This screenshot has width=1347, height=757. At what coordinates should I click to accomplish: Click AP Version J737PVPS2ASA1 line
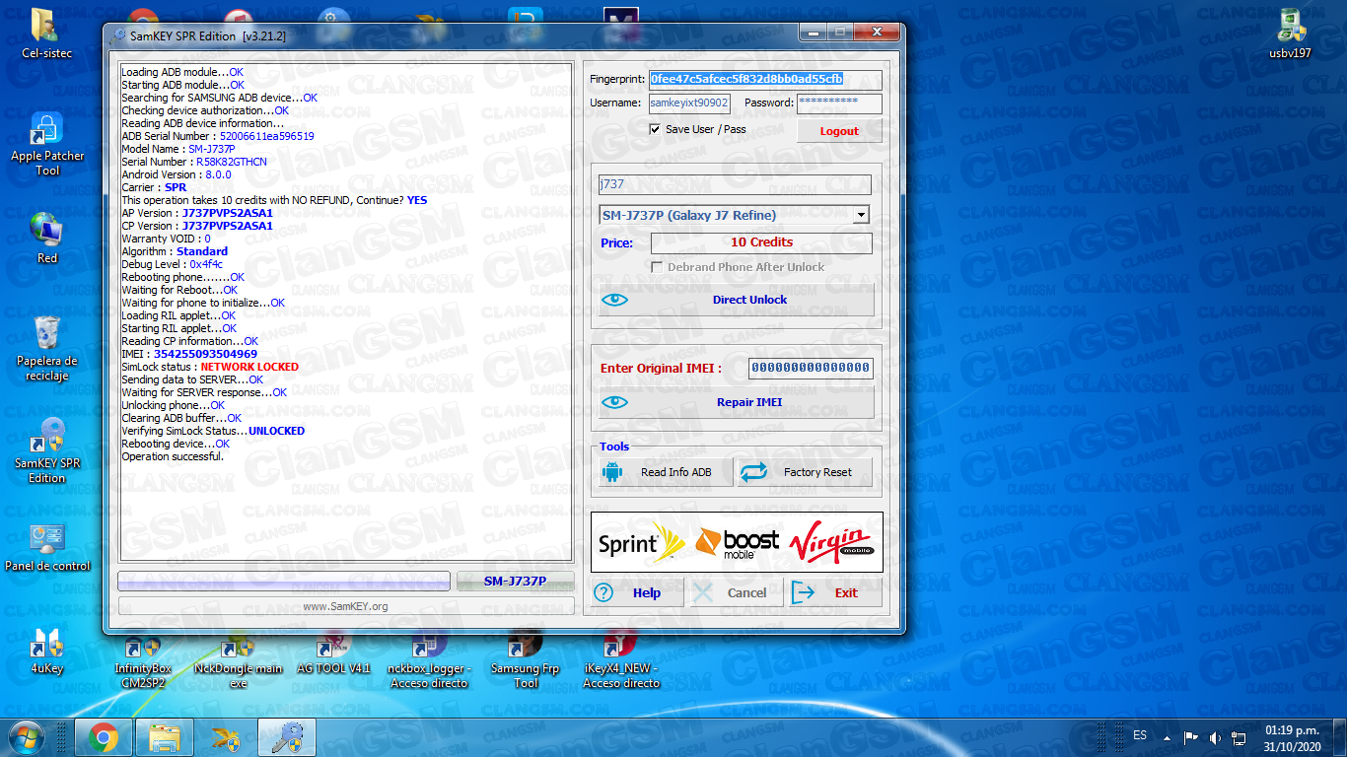coord(197,213)
